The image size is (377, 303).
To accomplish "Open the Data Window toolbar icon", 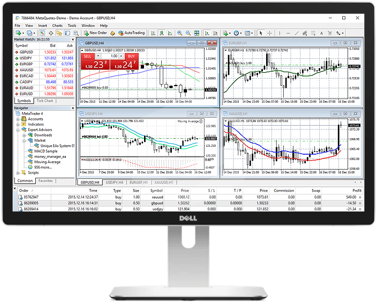I will (51, 33).
